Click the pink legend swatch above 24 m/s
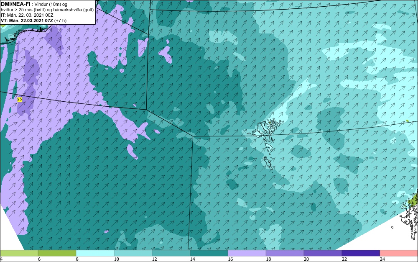 [399, 253]
